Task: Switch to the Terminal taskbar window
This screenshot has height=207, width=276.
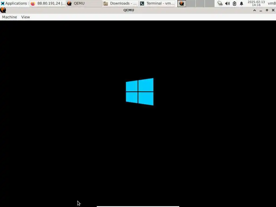Action: point(157,3)
